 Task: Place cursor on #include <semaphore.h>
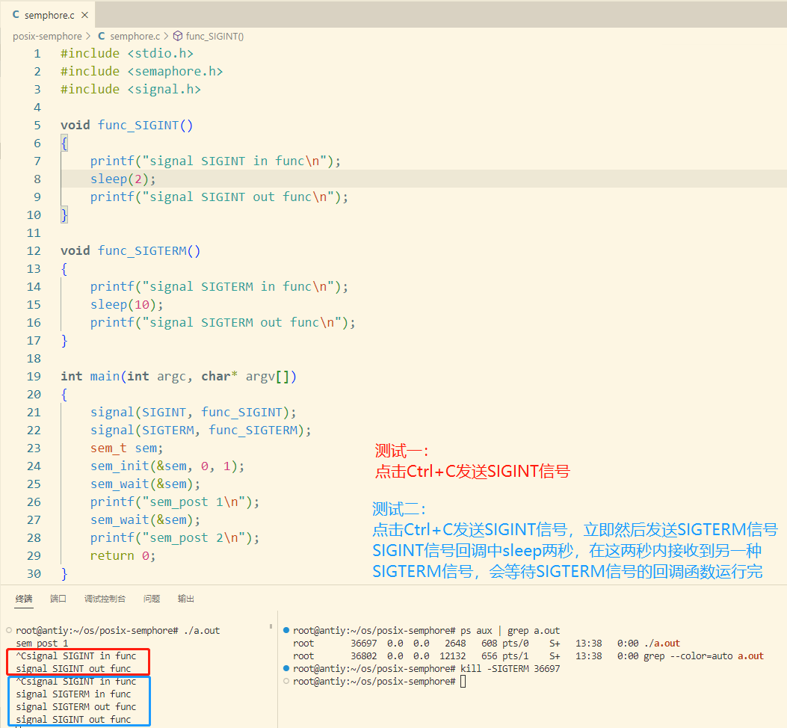[x=141, y=71]
